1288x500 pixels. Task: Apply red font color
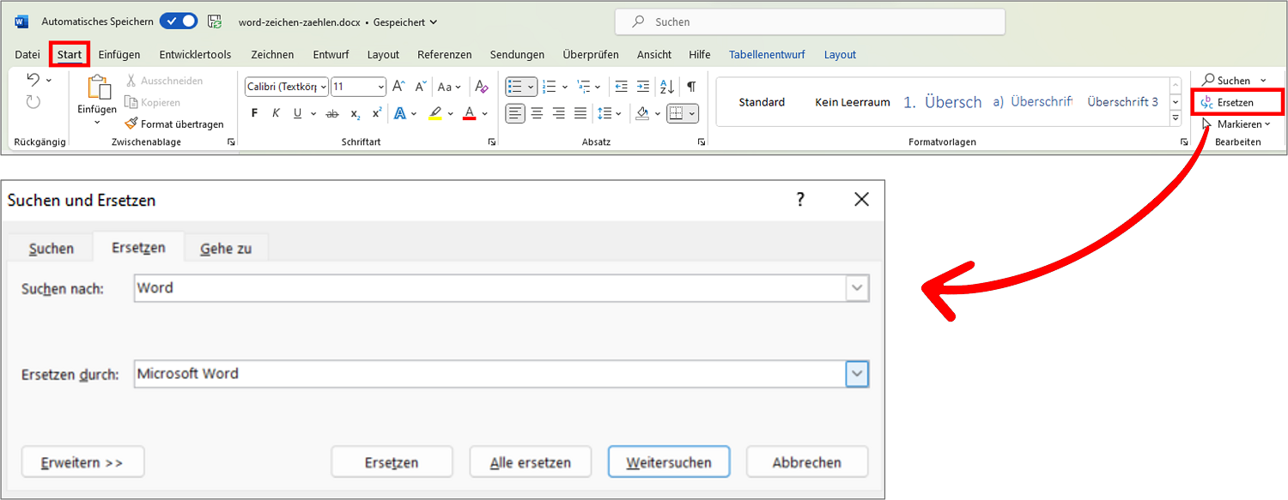(x=469, y=113)
